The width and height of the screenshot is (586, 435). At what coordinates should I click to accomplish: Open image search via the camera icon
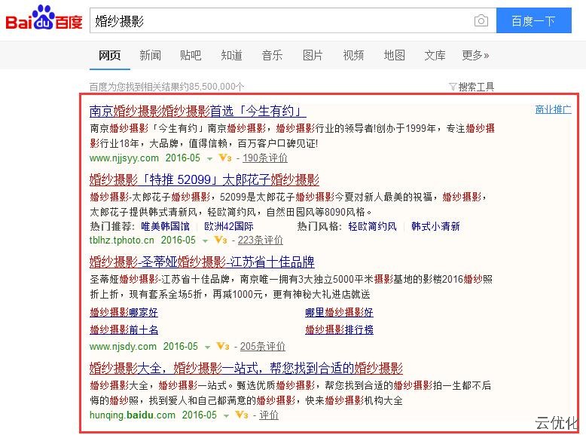click(481, 21)
